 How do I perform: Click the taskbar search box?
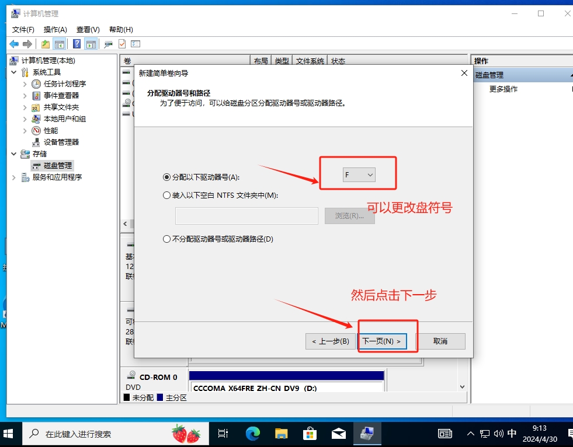(x=116, y=434)
